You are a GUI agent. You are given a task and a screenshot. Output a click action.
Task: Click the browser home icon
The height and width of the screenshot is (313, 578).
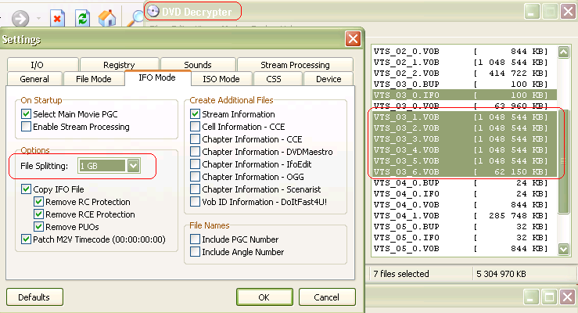[107, 18]
